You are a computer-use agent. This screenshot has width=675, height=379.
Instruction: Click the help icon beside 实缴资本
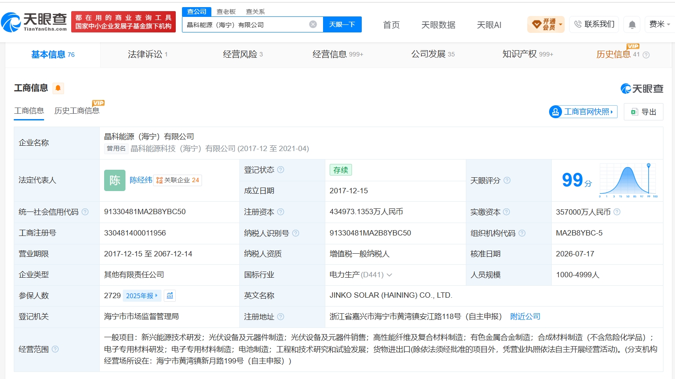click(506, 212)
